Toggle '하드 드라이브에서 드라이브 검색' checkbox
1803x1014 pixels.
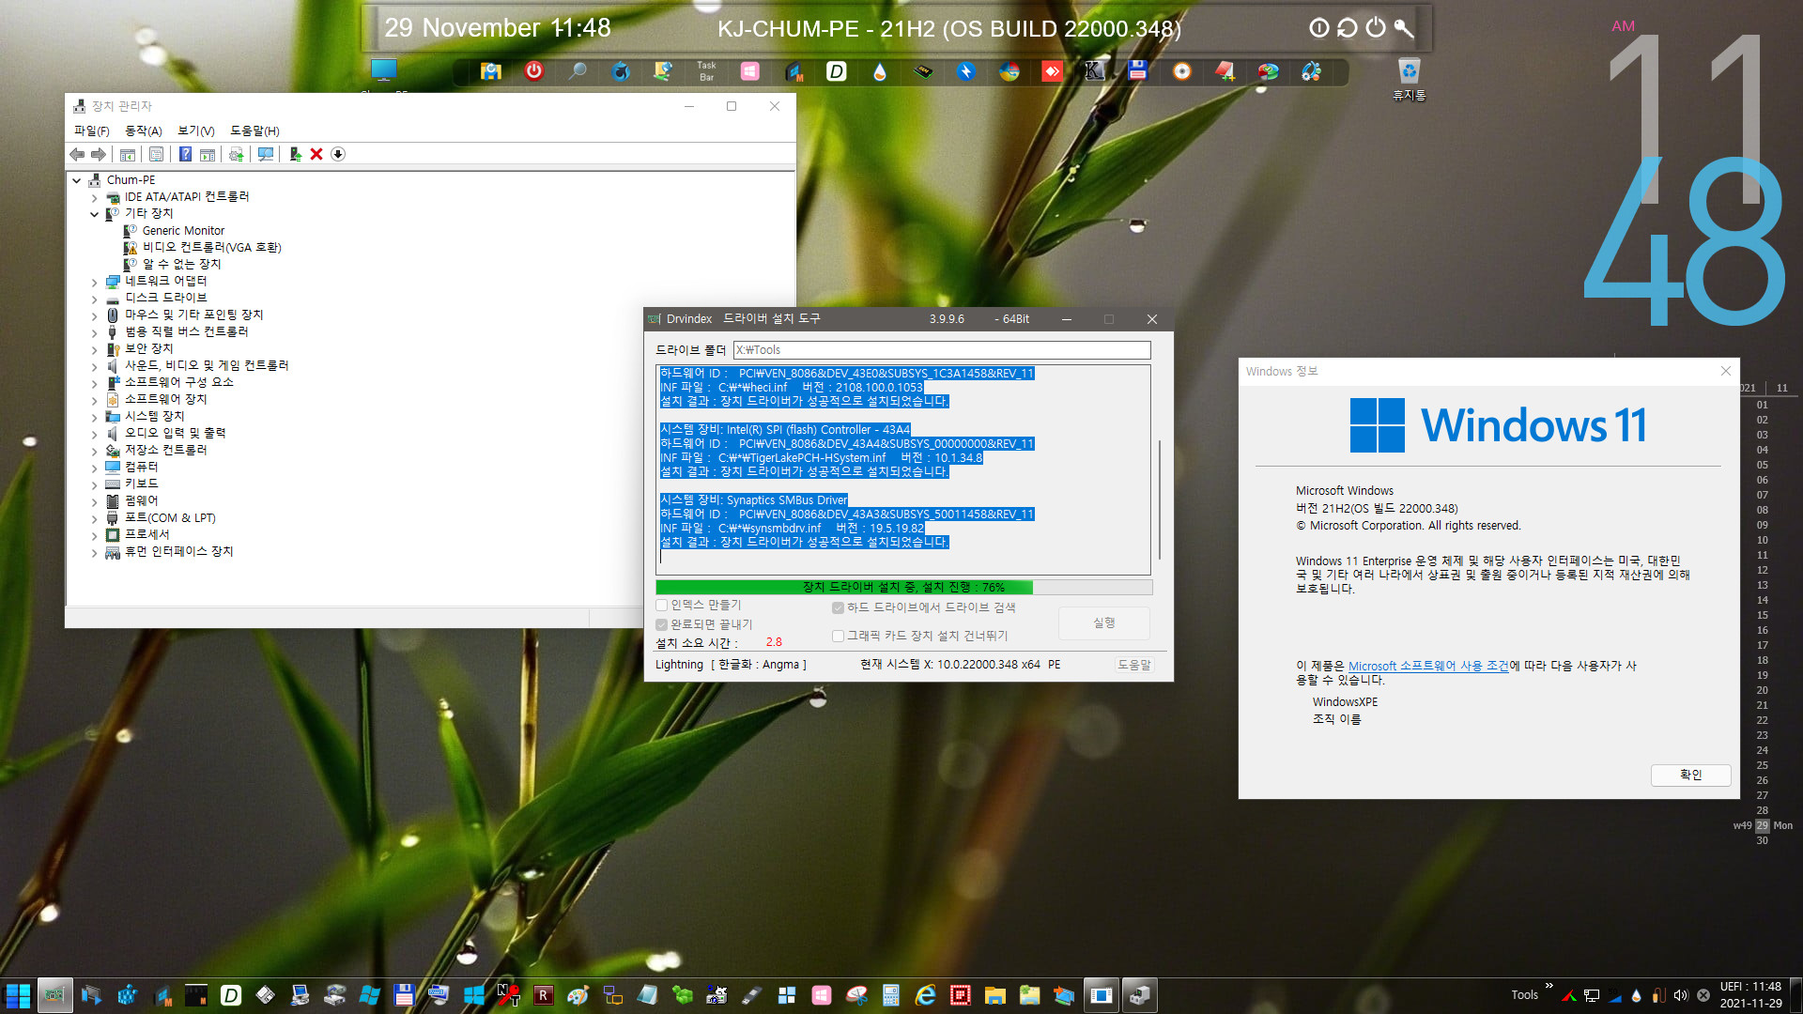coord(838,607)
